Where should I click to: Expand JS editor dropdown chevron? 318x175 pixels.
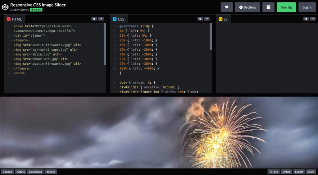coord(312,19)
